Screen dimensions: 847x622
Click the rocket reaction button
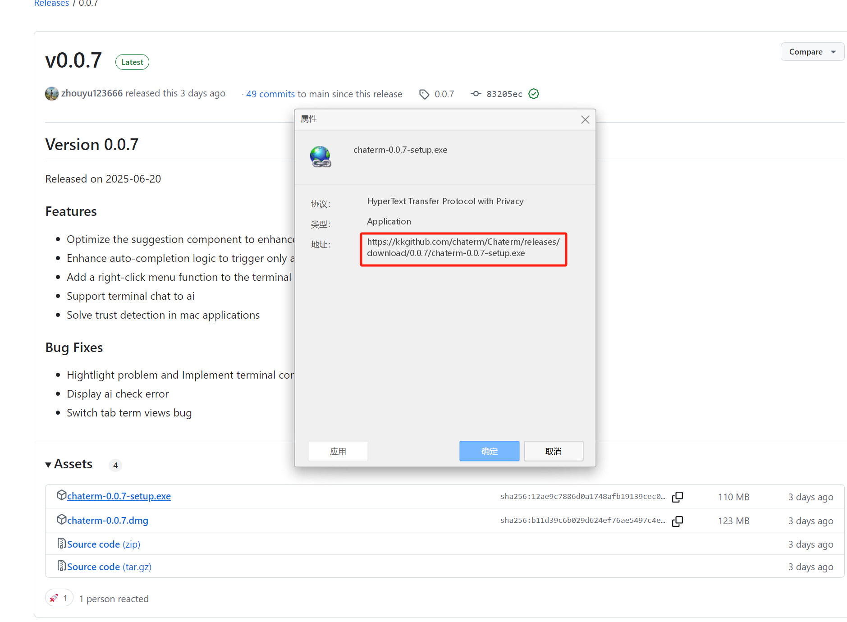point(60,598)
